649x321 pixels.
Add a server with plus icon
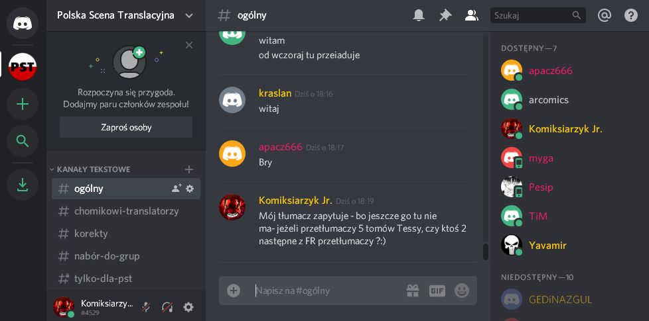(x=23, y=104)
